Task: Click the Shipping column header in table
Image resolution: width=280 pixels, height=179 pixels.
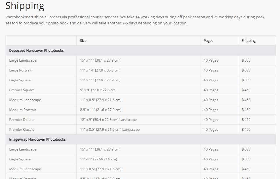Action: (x=248, y=41)
